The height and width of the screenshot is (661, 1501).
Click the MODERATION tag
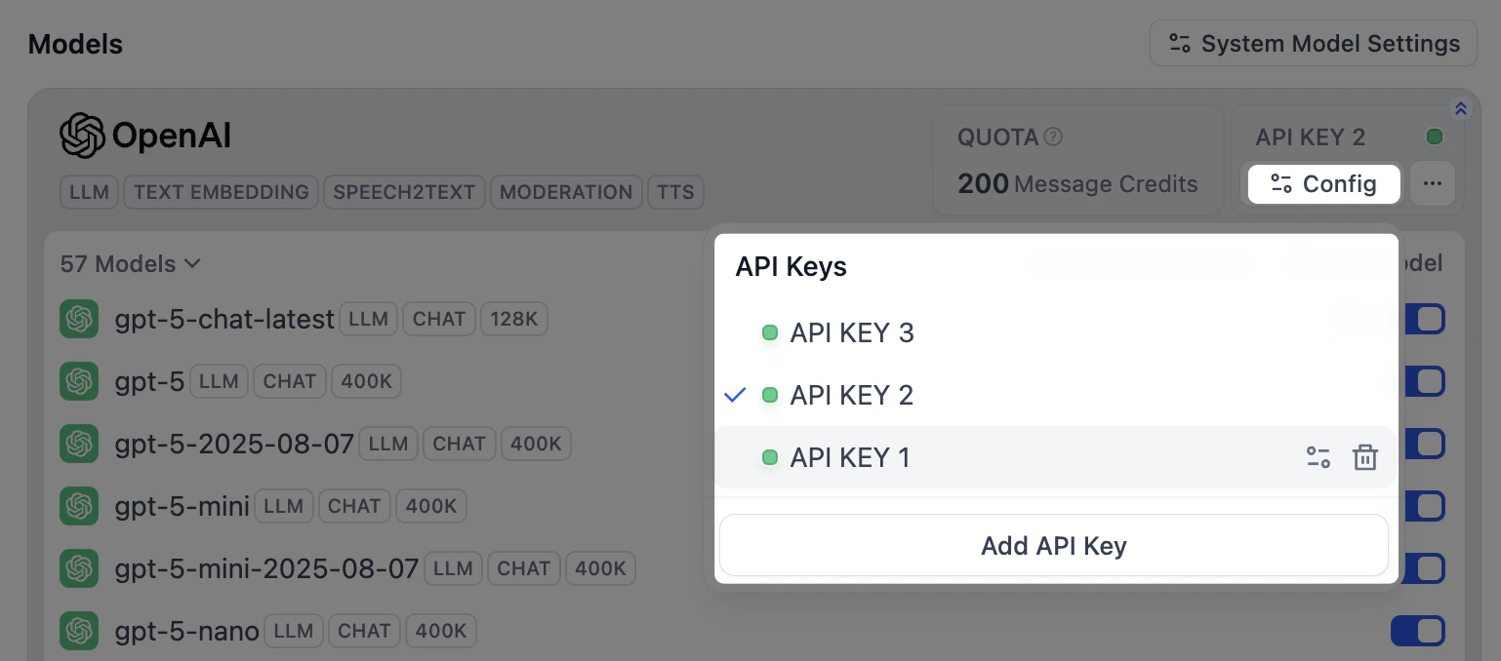point(566,192)
